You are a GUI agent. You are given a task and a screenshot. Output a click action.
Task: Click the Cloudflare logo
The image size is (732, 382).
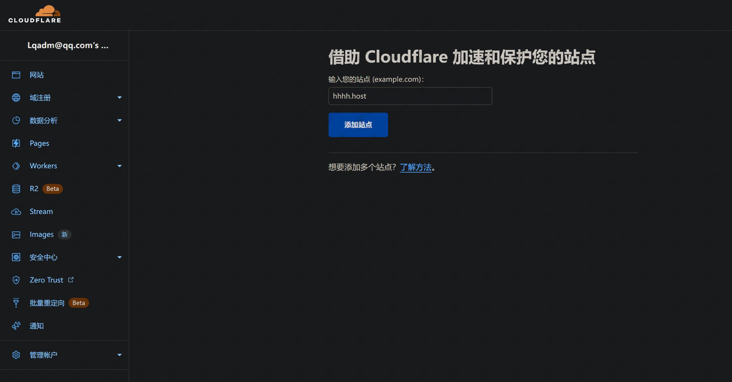pyautogui.click(x=35, y=14)
